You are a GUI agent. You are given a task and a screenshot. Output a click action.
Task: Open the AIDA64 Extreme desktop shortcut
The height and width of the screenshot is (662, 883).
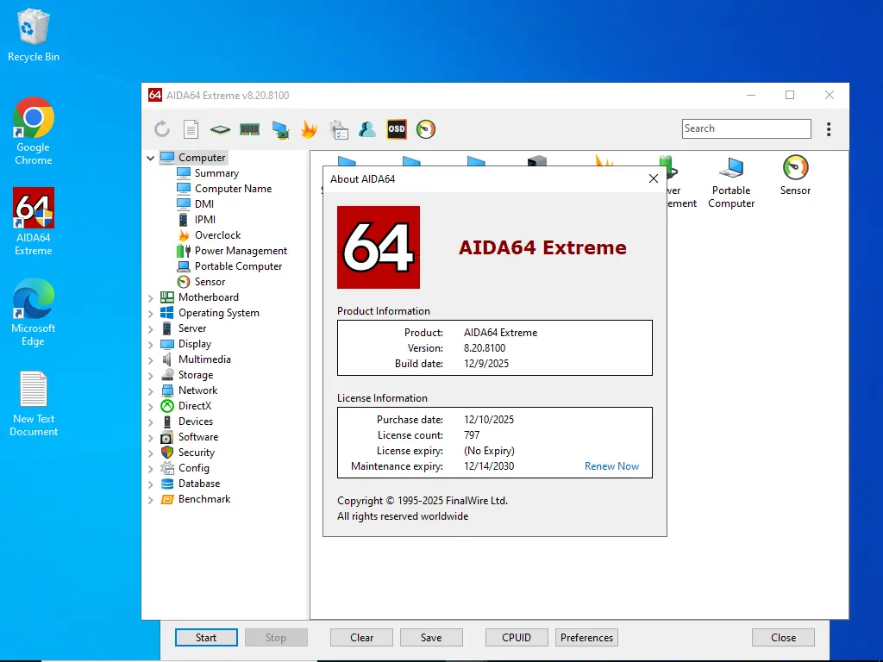click(34, 222)
